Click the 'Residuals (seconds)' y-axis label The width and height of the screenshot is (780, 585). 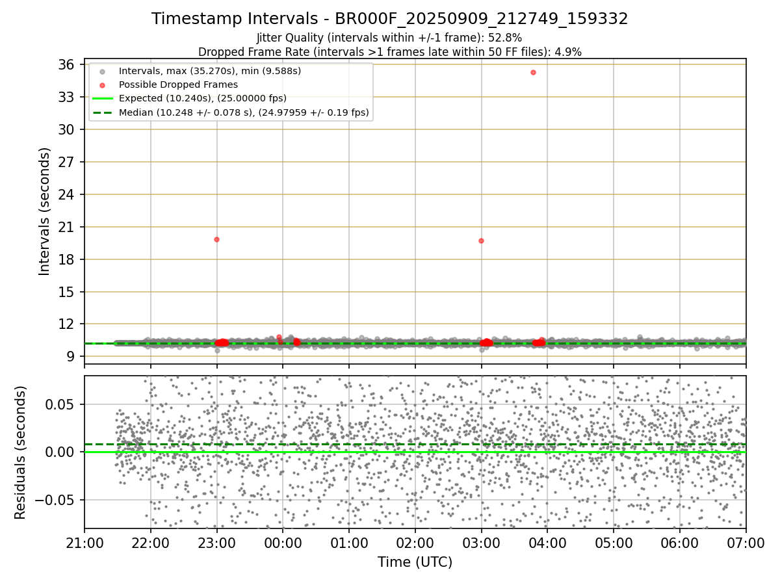(x=21, y=452)
